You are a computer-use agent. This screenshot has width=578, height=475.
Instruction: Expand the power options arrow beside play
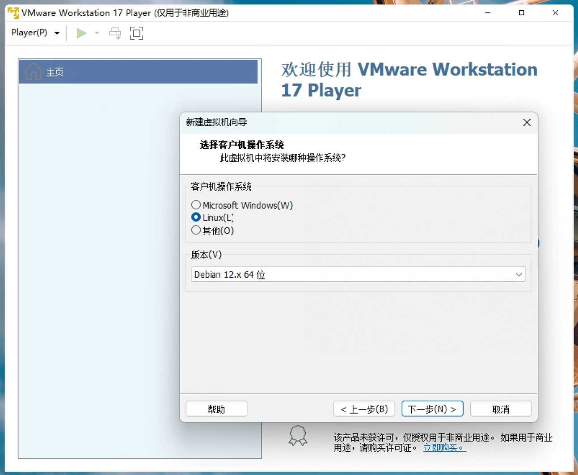coord(97,33)
